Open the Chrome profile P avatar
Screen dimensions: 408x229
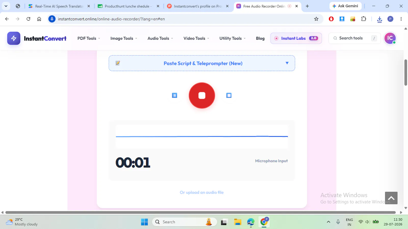(x=390, y=19)
